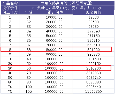Viewport: 115px width, 94px height.
Task: Select policy year cell 1
Action: tap(10, 17)
